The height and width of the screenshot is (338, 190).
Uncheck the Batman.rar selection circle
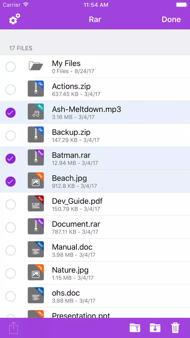tap(11, 158)
